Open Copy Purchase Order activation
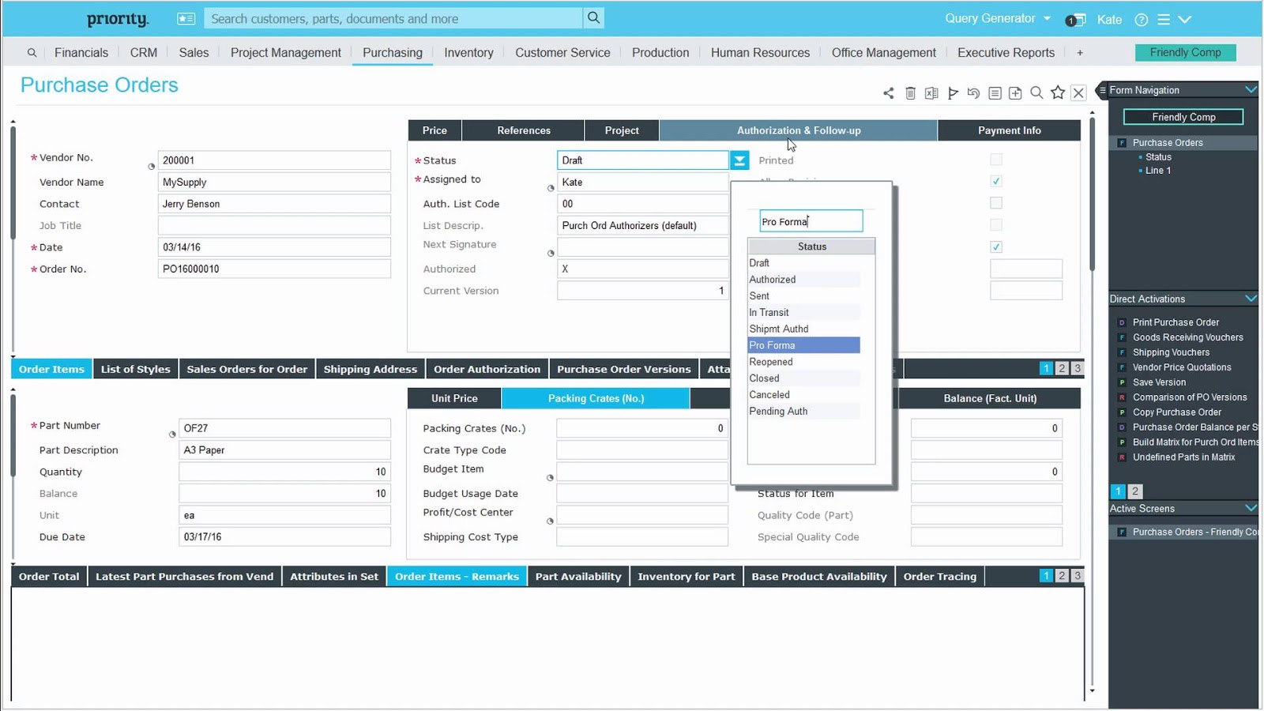This screenshot has height=711, width=1264. pyautogui.click(x=1176, y=412)
